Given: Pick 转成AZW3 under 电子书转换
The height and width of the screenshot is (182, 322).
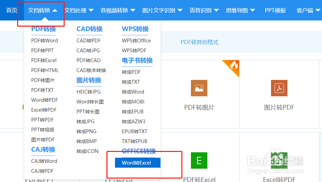Looking at the screenshot, I should (133, 122).
